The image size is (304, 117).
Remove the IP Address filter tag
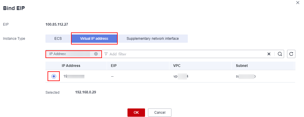(96, 54)
